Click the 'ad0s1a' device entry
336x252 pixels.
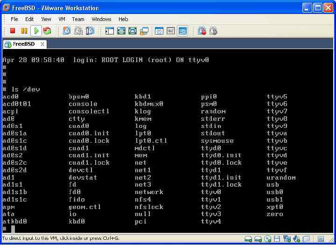click(15, 133)
